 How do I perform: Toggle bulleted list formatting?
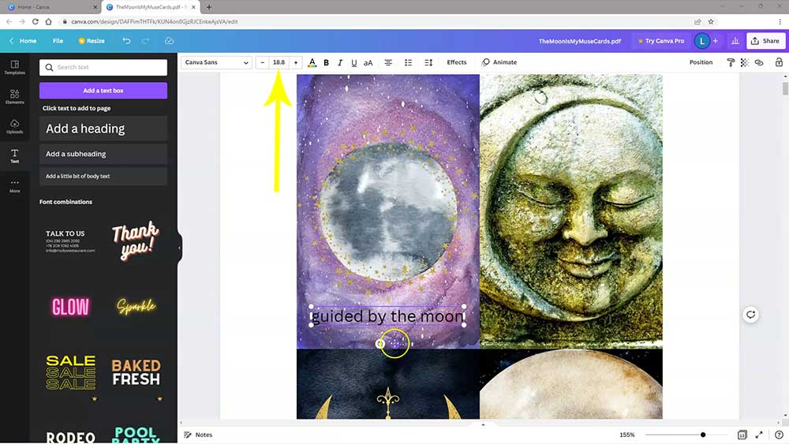point(408,62)
